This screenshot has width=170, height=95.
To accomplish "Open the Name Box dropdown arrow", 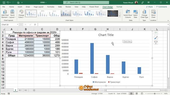I will click(18, 25).
